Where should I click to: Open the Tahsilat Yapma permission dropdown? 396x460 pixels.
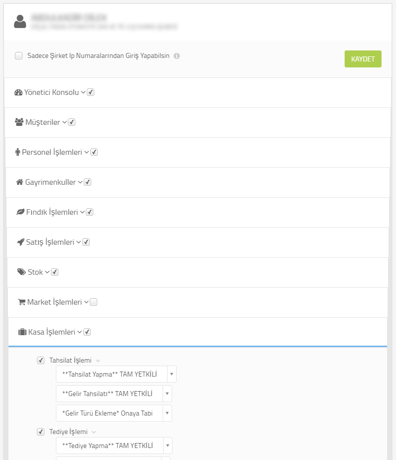click(x=116, y=374)
